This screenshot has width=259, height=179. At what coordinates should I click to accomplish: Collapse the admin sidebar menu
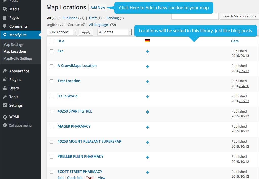pyautogui.click(x=17, y=125)
